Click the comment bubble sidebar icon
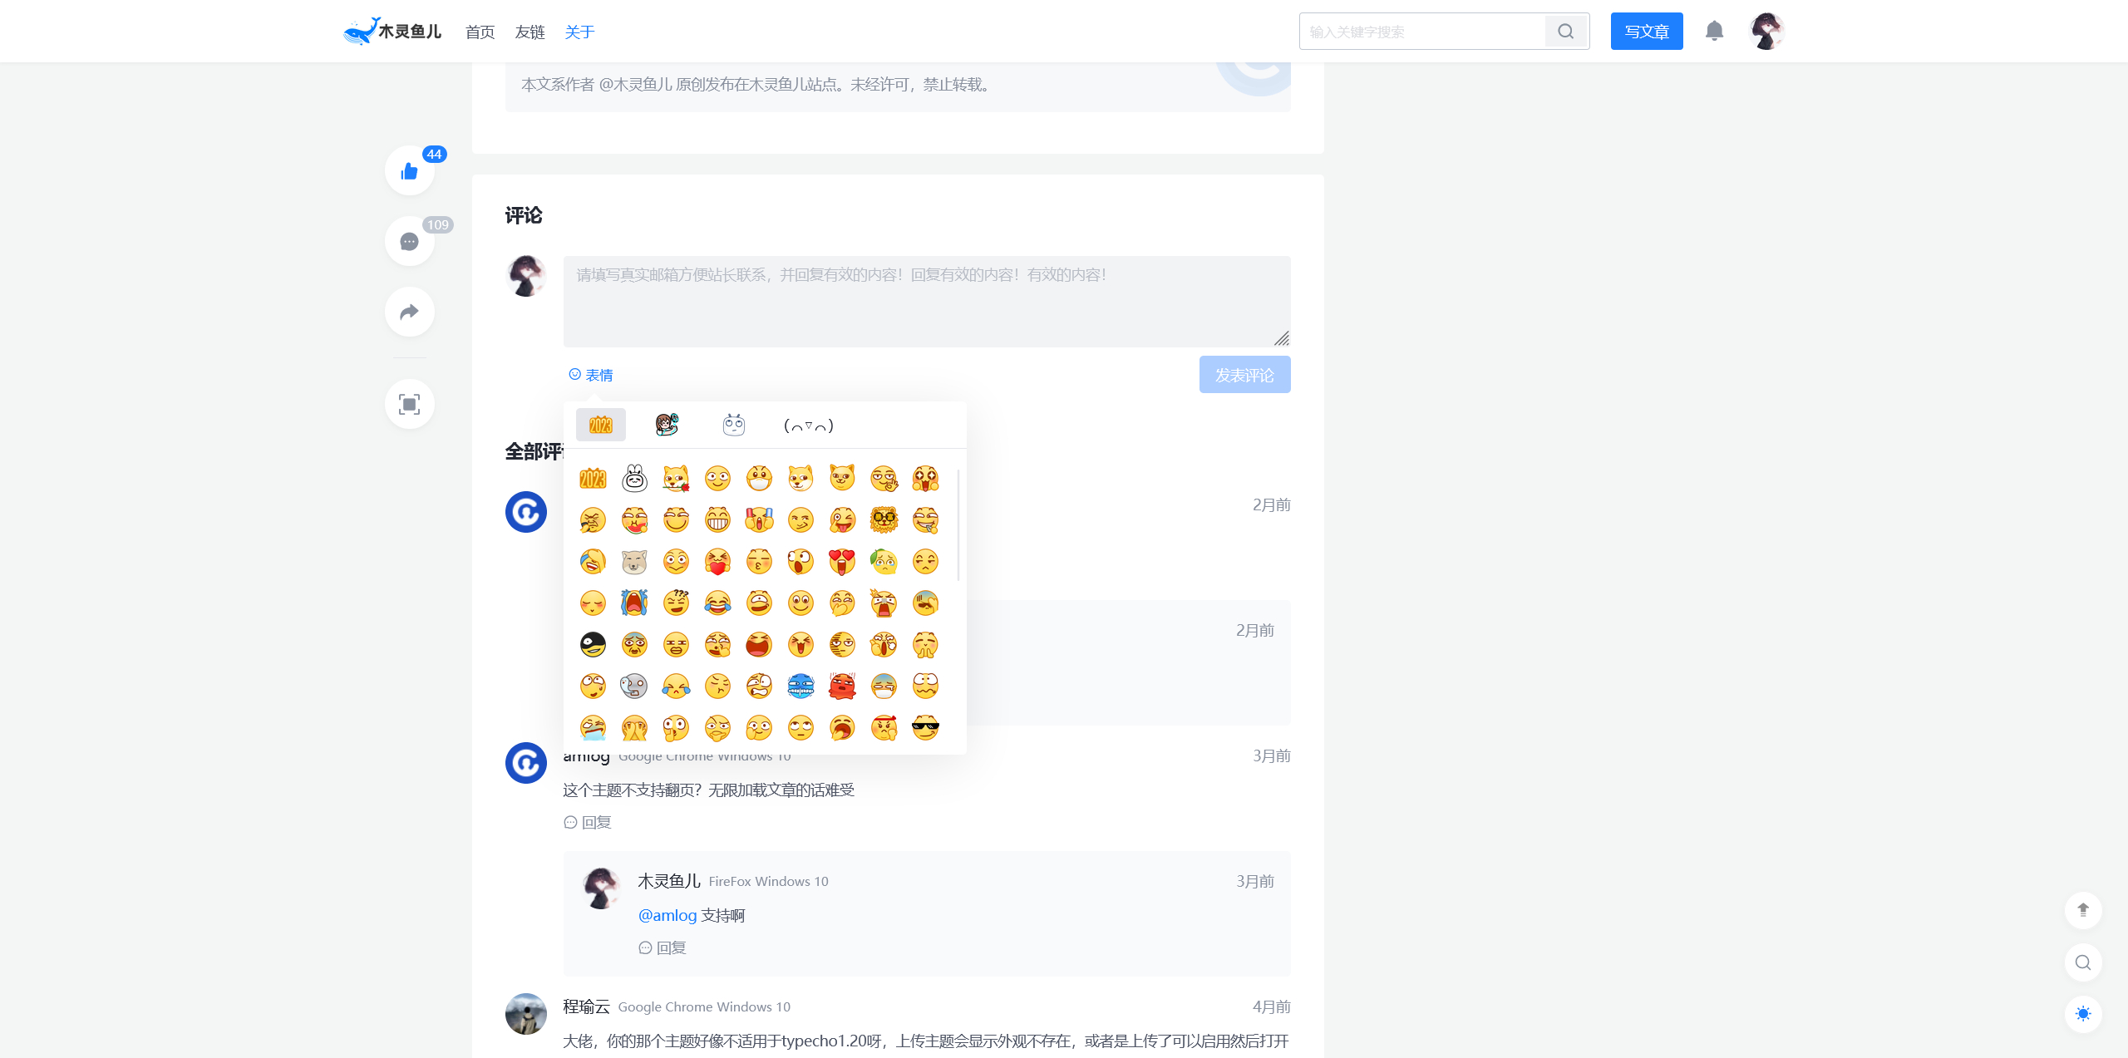The image size is (2128, 1058). [x=409, y=242]
